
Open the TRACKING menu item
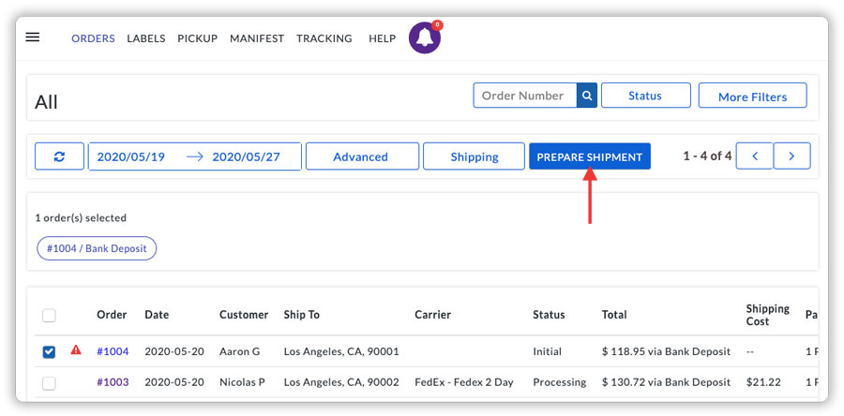tap(324, 38)
